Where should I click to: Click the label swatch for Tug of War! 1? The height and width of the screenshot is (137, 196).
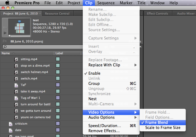coord(58,98)
